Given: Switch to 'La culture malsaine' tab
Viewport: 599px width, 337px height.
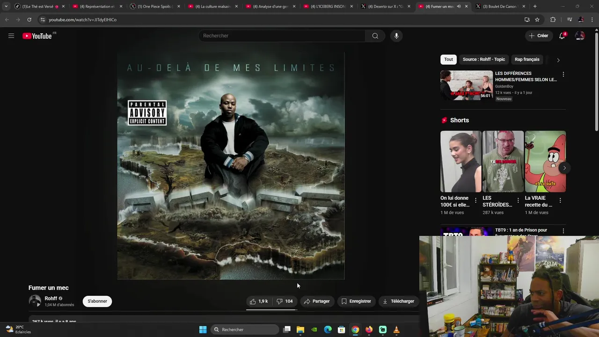Looking at the screenshot, I should [212, 7].
